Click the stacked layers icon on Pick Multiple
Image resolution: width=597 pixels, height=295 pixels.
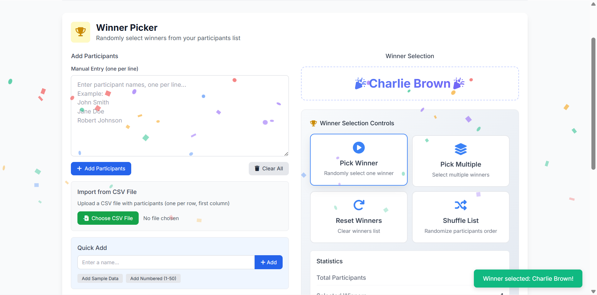point(461,149)
